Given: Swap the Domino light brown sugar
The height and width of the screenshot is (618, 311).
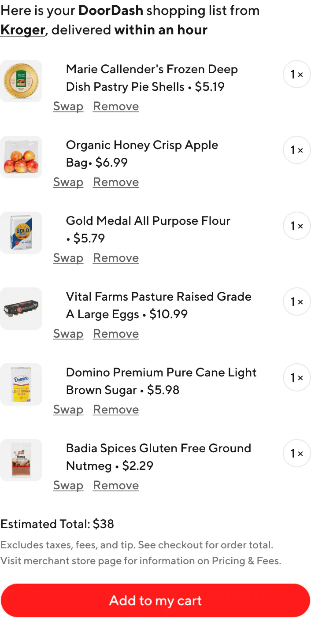Looking at the screenshot, I should coord(68,410).
